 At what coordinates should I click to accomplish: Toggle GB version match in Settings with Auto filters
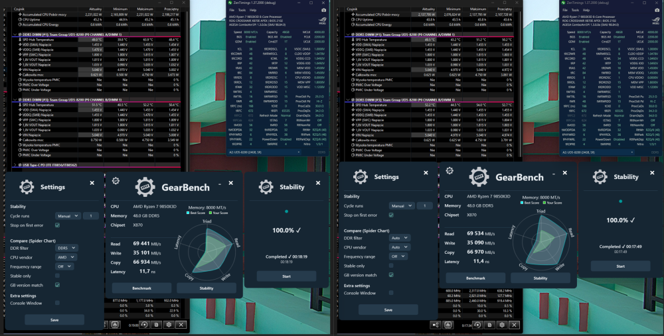tap(391, 275)
